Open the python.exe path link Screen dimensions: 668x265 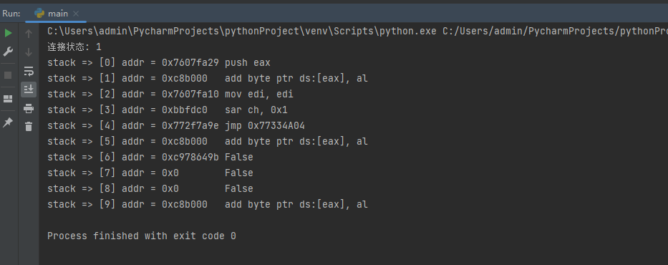click(241, 31)
